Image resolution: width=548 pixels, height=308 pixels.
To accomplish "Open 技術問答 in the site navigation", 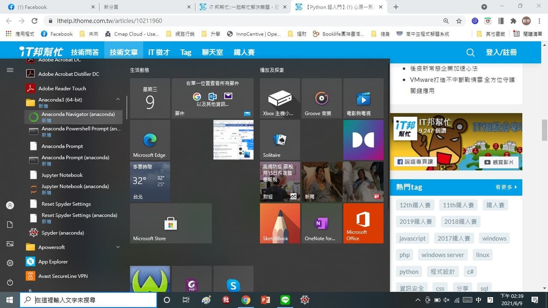I will (x=85, y=52).
